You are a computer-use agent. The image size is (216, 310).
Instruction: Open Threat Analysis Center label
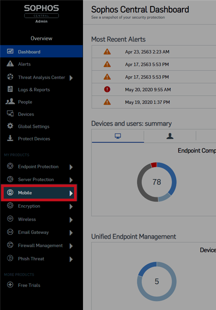coord(41,77)
